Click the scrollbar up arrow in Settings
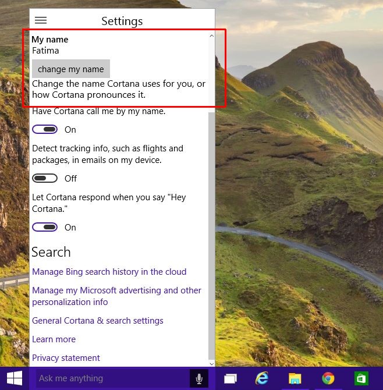 212,36
